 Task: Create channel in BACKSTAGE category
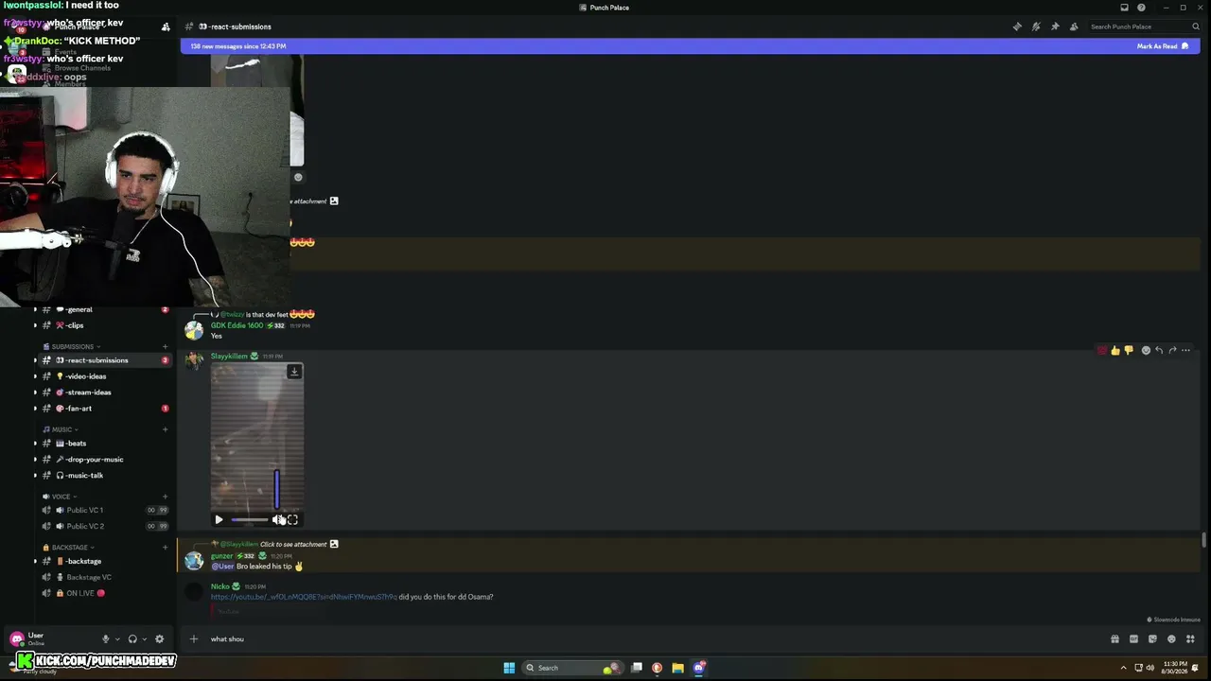pos(166,548)
